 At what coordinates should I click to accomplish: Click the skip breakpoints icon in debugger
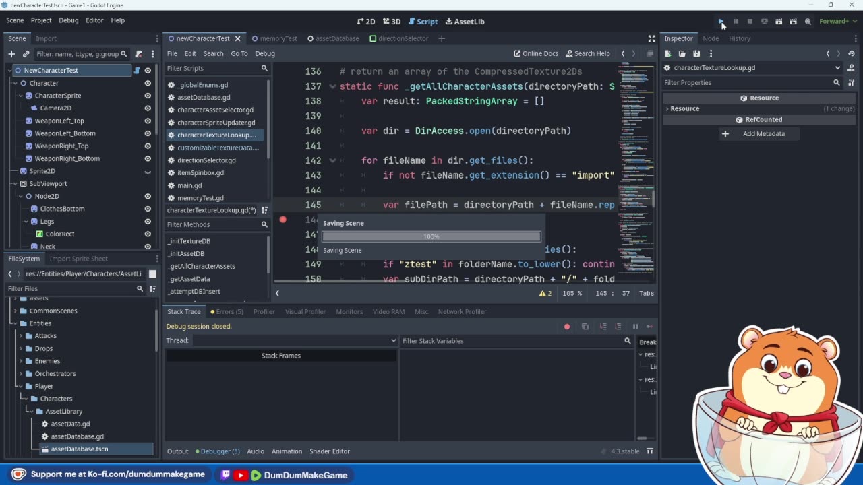[567, 327]
